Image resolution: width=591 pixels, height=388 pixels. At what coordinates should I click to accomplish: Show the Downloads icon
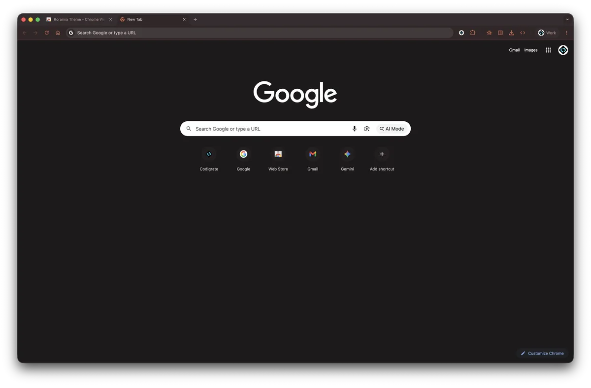coord(511,33)
